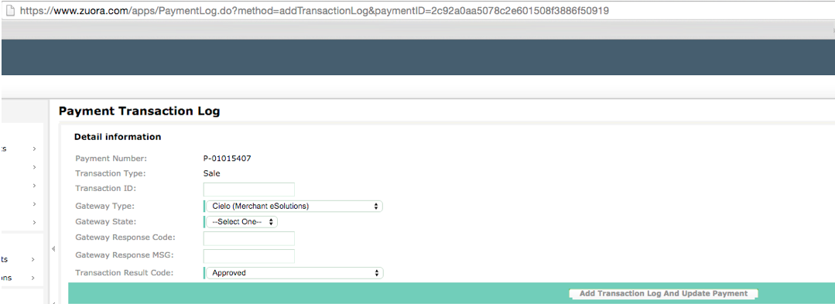The height and width of the screenshot is (304, 835).
Task: Click the Gateway Response MSG field
Action: pos(248,256)
